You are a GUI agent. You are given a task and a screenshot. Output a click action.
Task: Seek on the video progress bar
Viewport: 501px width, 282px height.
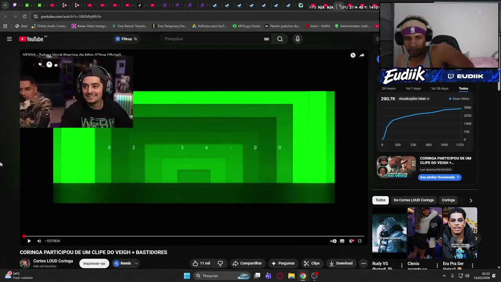pyautogui.click(x=194, y=236)
